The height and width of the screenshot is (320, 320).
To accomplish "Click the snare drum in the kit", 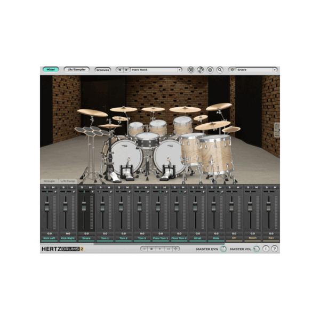I will coord(147,140).
